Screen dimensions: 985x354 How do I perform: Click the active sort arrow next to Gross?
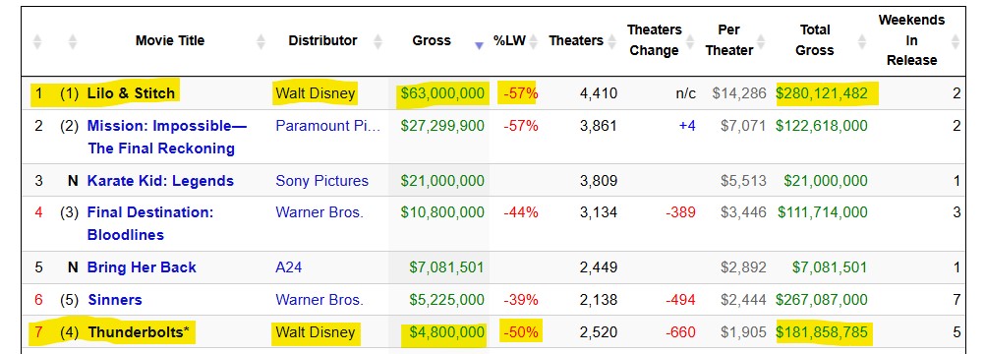(x=480, y=45)
